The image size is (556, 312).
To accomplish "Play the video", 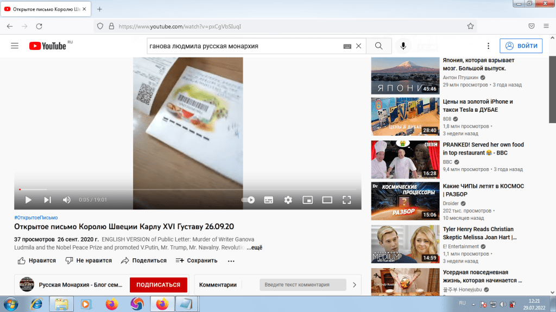I will [x=28, y=200].
